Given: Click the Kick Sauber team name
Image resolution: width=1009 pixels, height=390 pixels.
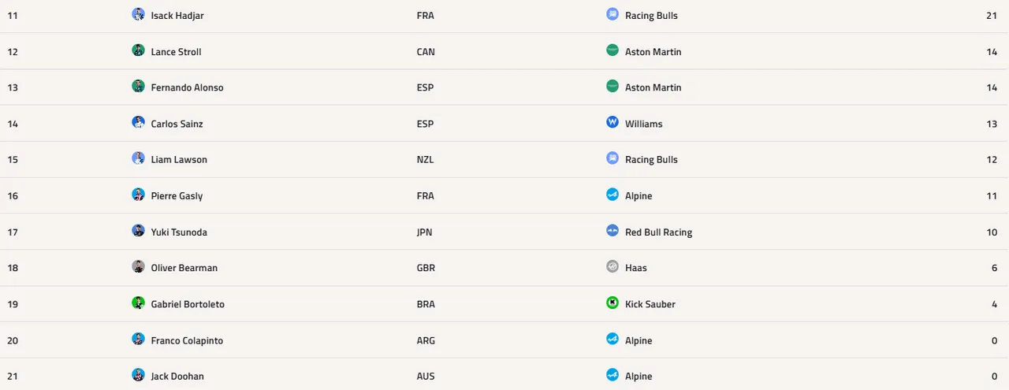Looking at the screenshot, I should [x=650, y=304].
